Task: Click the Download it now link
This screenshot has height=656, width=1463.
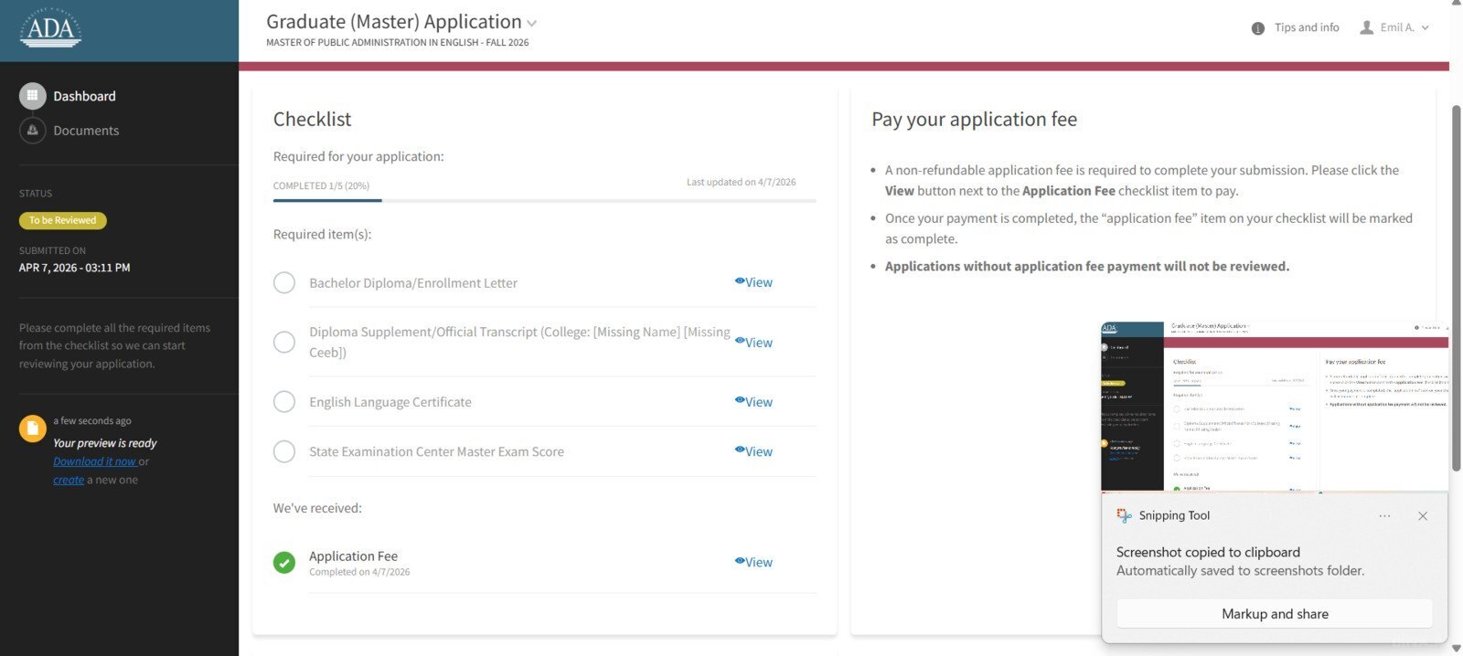Action: point(94,461)
